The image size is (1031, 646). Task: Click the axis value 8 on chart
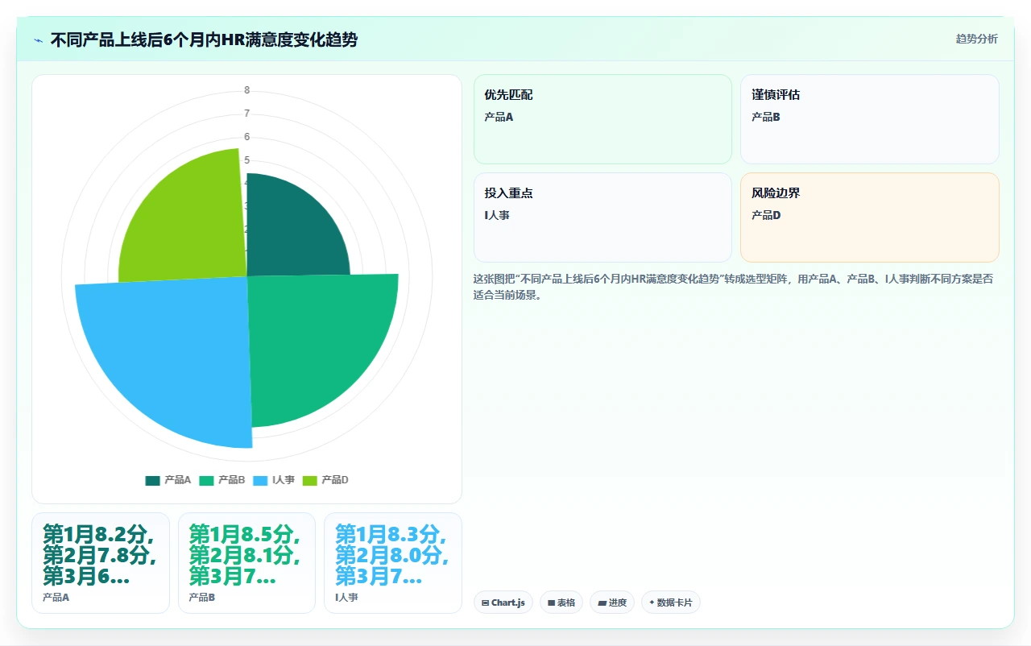pyautogui.click(x=247, y=90)
